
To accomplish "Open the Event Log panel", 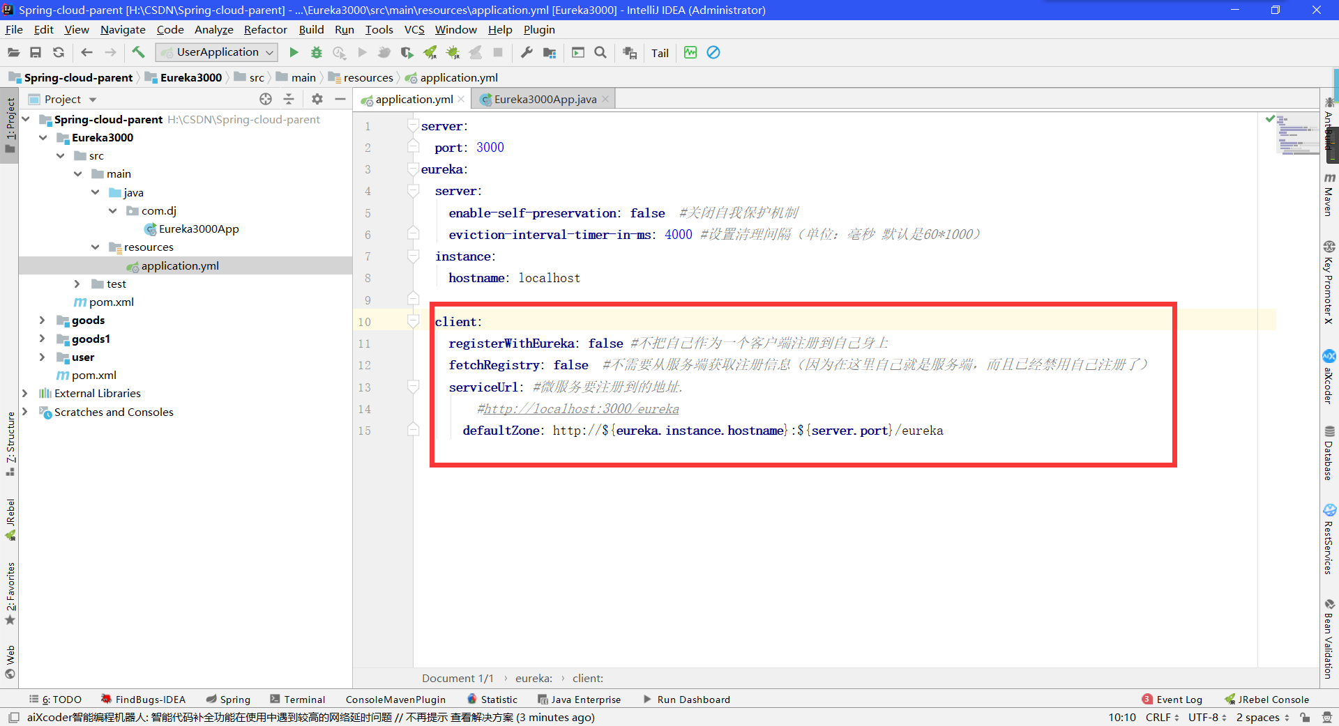I will (x=1172, y=700).
